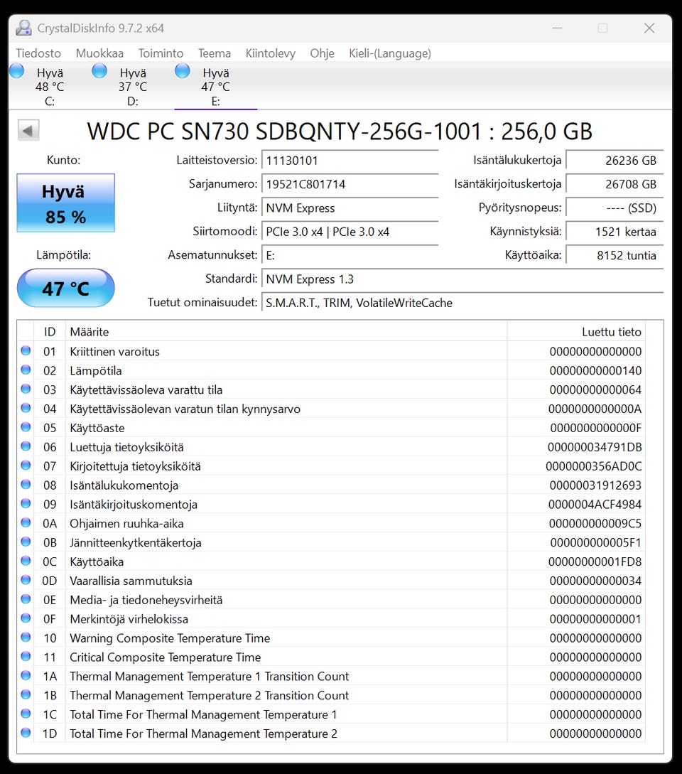This screenshot has height=774, width=682.
Task: Click Isäntäkirjoituskertoja value 26708 GB
Action: [x=615, y=184]
